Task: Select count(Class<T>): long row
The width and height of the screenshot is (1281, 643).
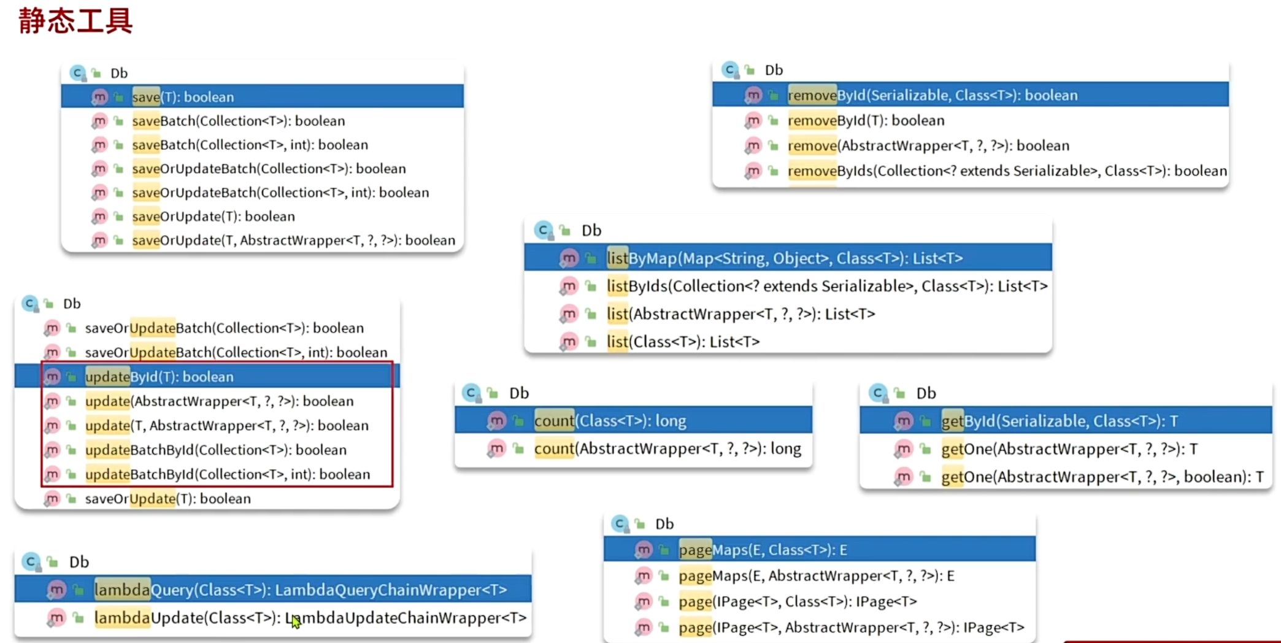Action: [x=634, y=421]
